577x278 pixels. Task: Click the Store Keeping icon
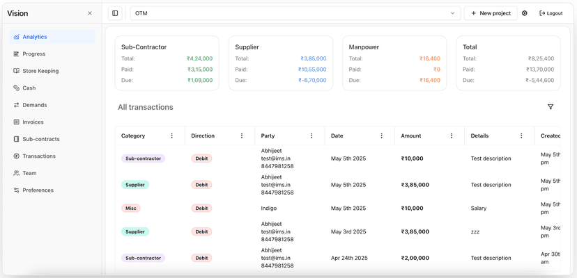(x=16, y=71)
